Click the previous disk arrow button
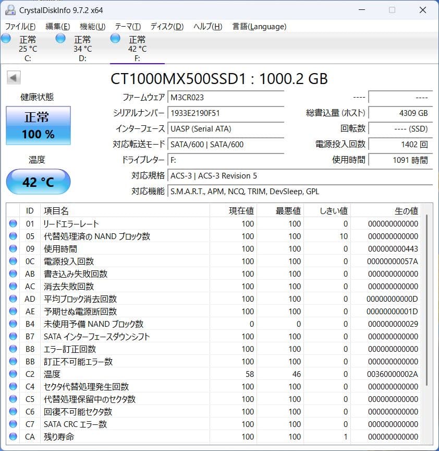 (14, 78)
